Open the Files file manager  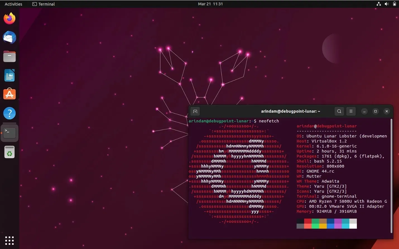point(9,56)
